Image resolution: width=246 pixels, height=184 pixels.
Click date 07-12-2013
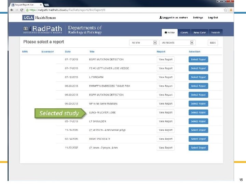tap(71, 77)
